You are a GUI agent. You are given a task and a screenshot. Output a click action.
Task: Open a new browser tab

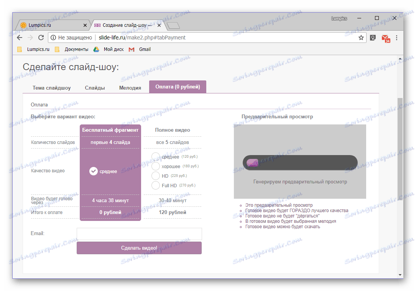click(173, 25)
